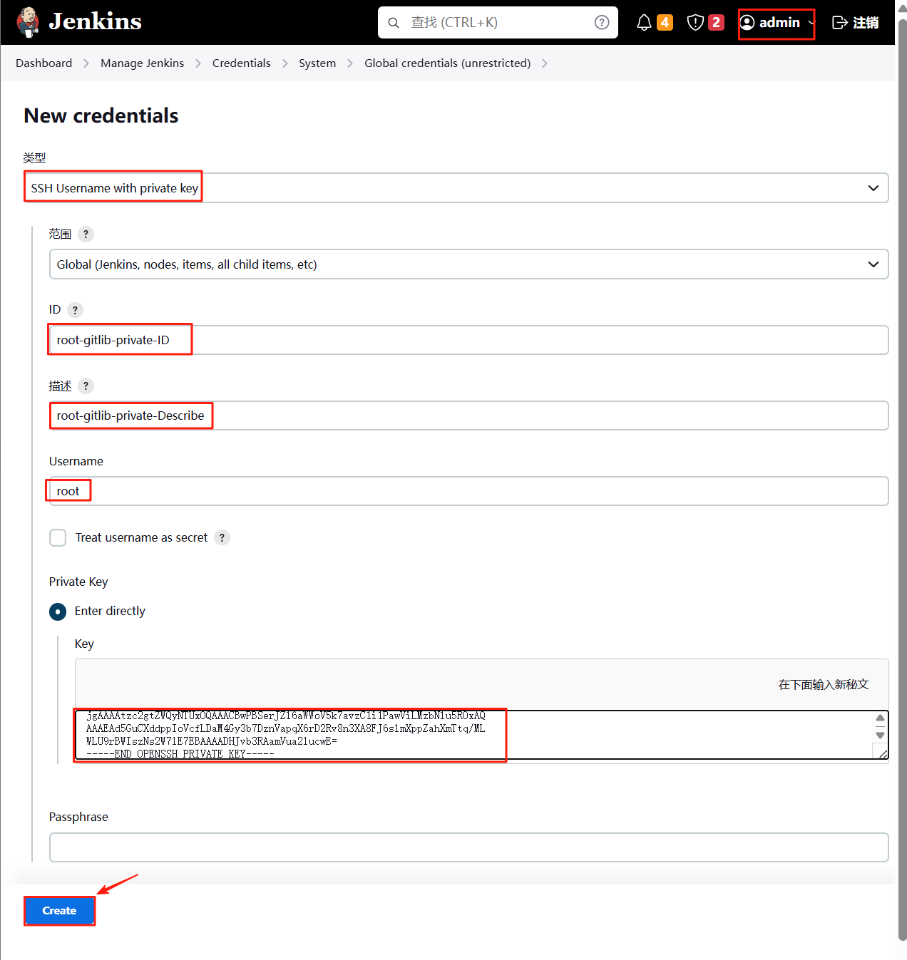Click the Private Key label
Viewport: 907px width, 960px height.
tap(78, 582)
